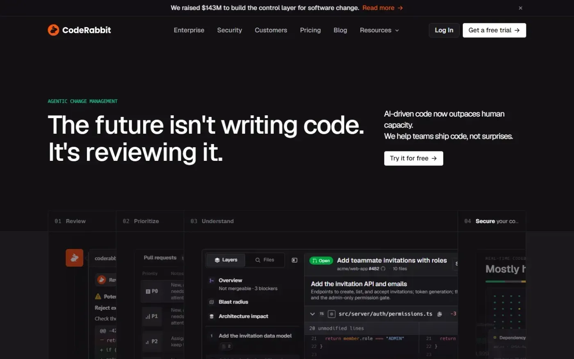
Task: Click the 'Mostly h' health progress bar
Action: pyautogui.click(x=506, y=281)
